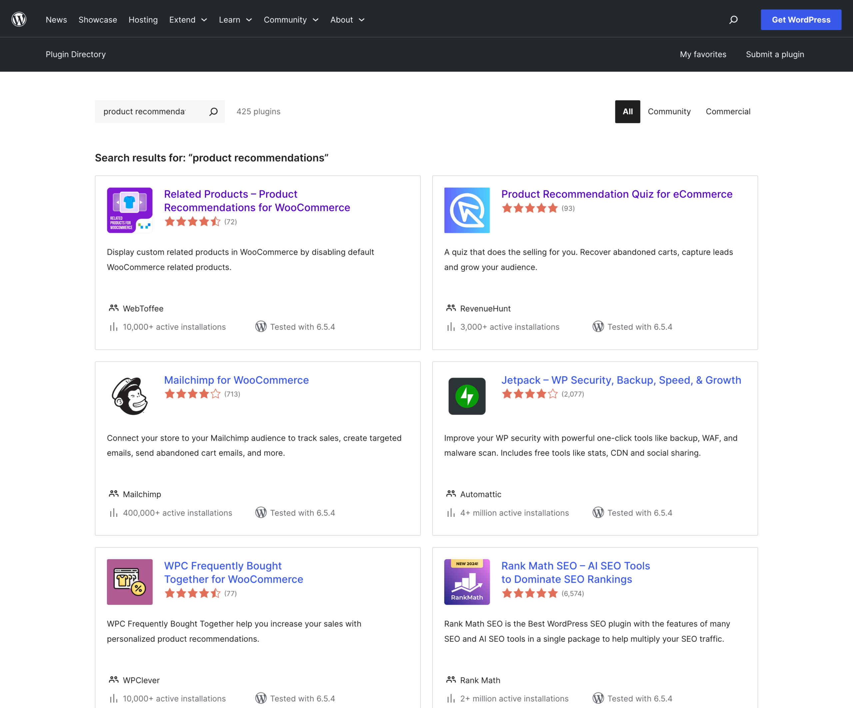Click inside the product recommendations search field
This screenshot has width=853, height=708.
point(150,111)
